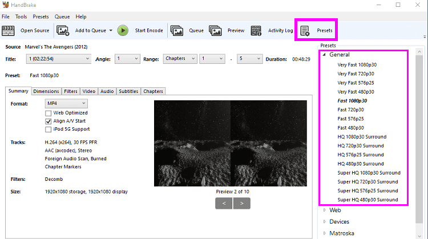Show the next preview image
The image size is (428, 239).
coord(241,203)
